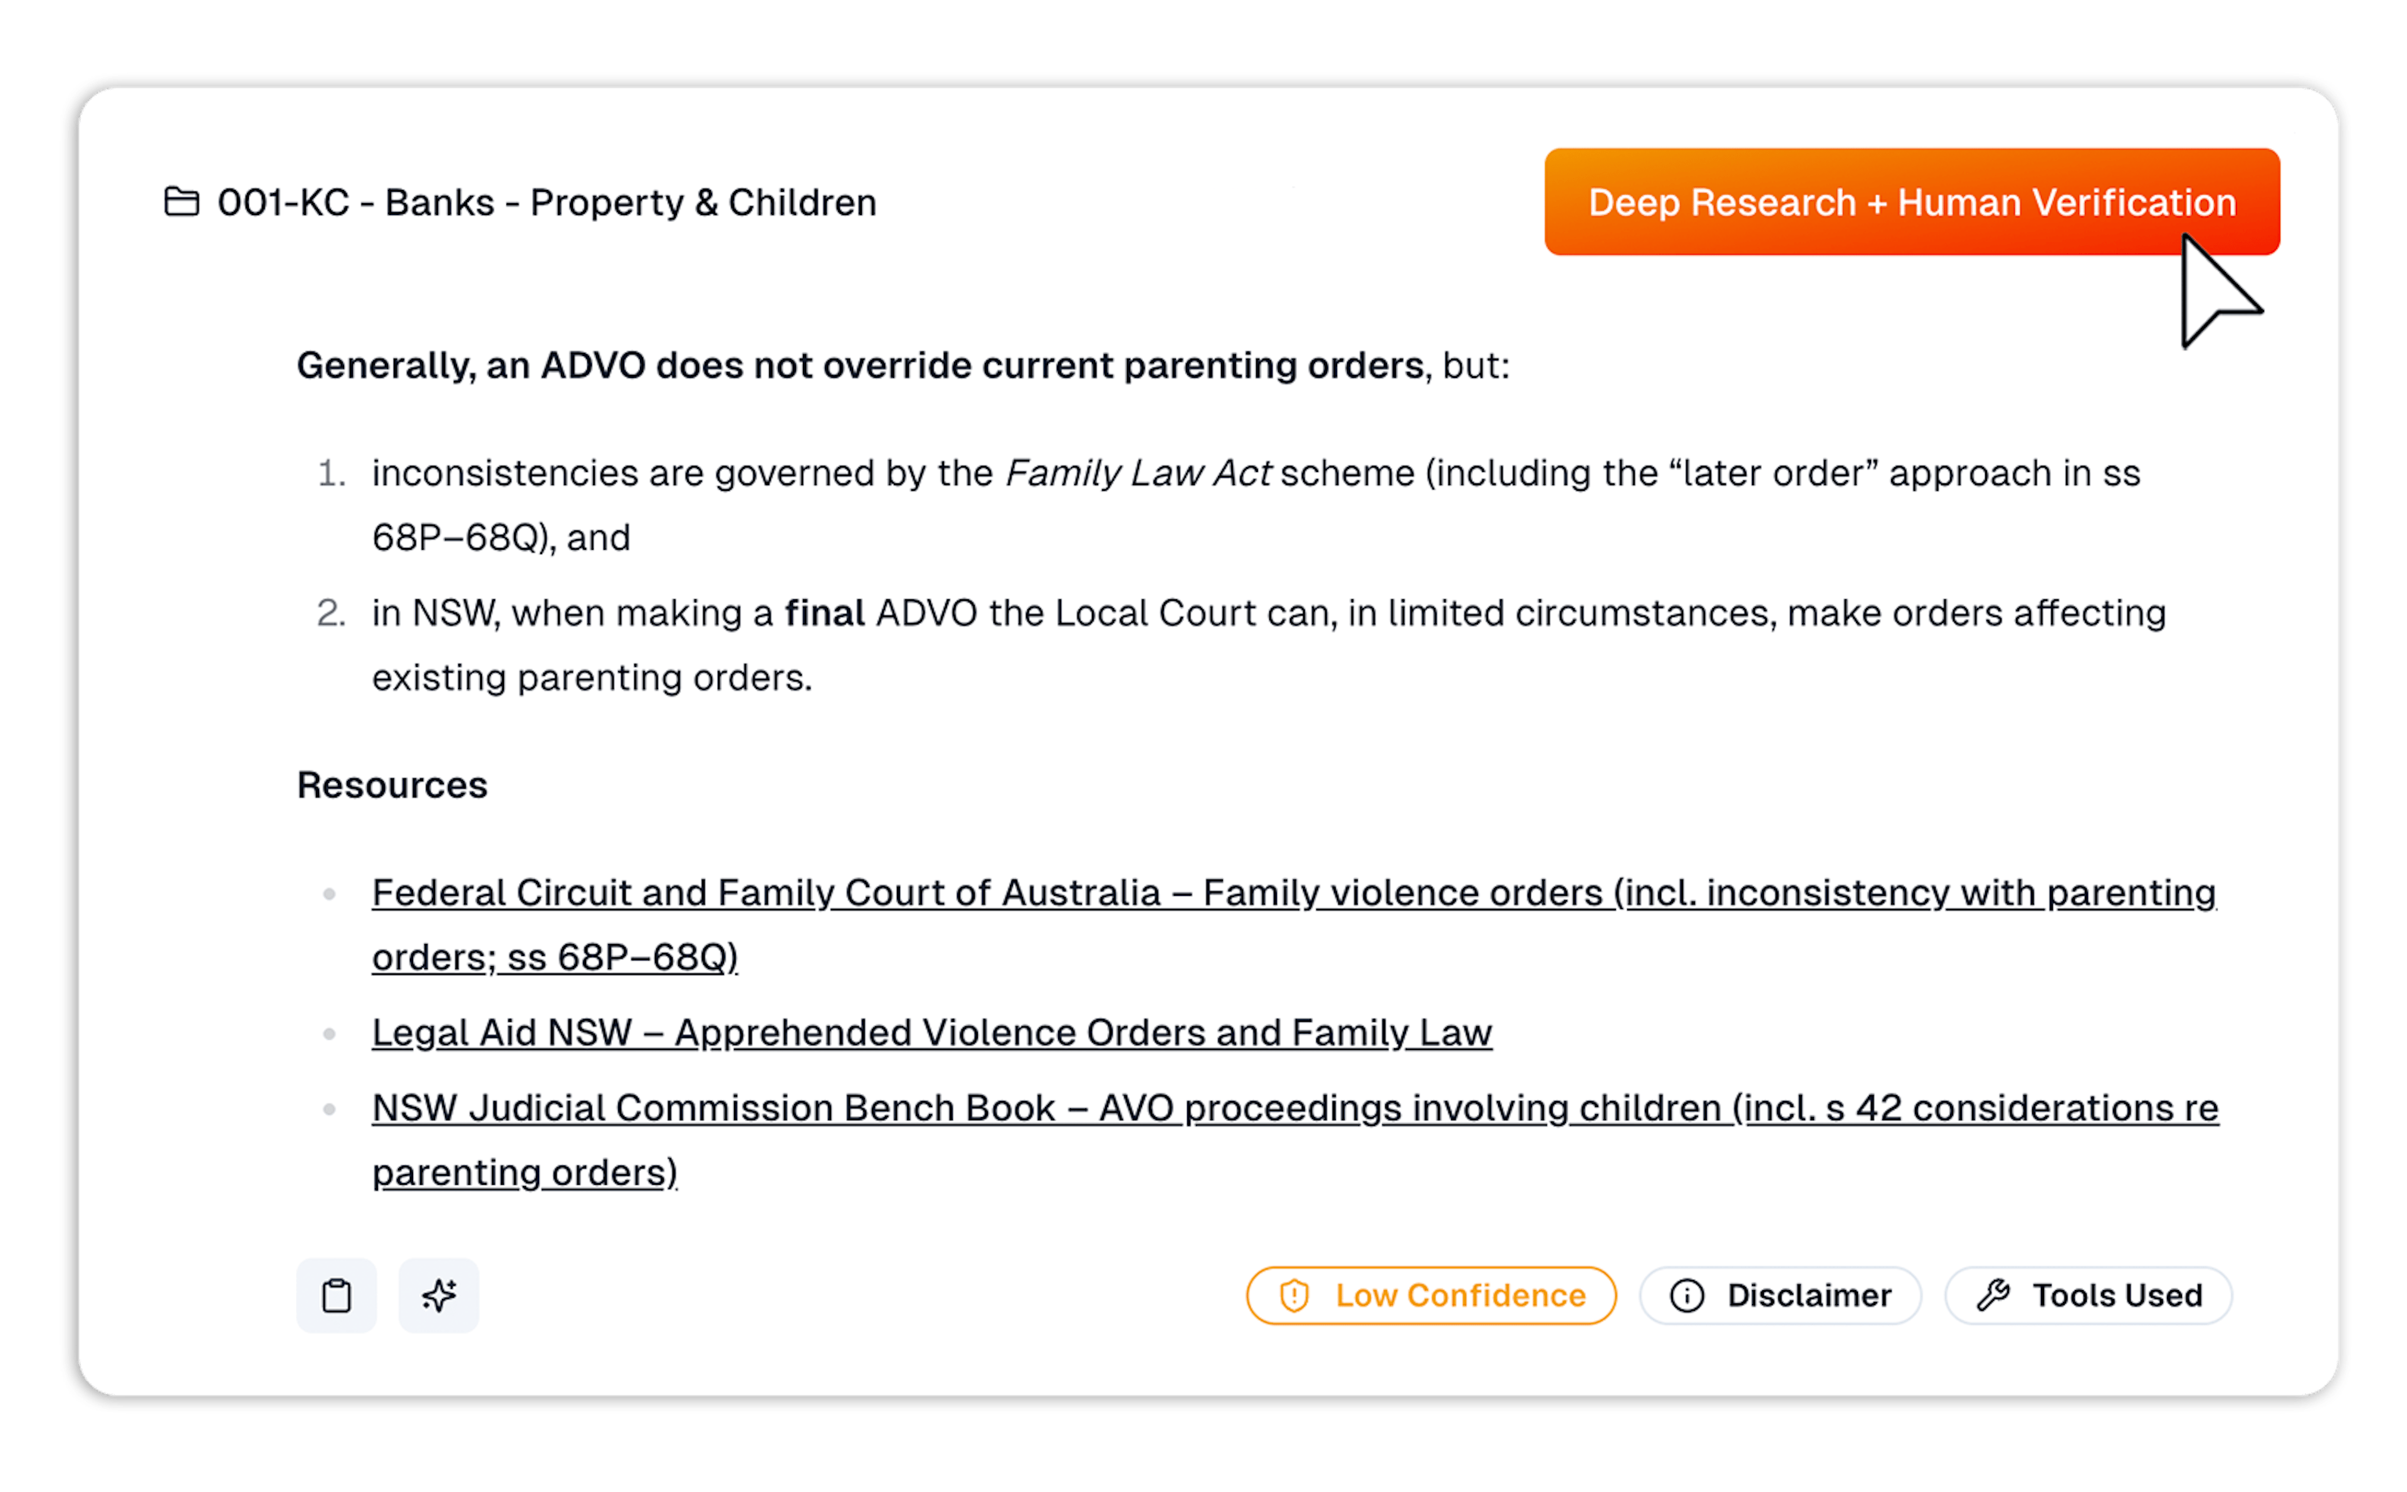The image size is (2407, 1492).
Task: Click the matter title 001-KC Banks
Action: point(547,202)
